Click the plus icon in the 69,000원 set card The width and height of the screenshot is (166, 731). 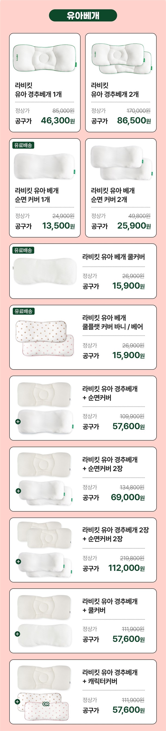(18, 490)
